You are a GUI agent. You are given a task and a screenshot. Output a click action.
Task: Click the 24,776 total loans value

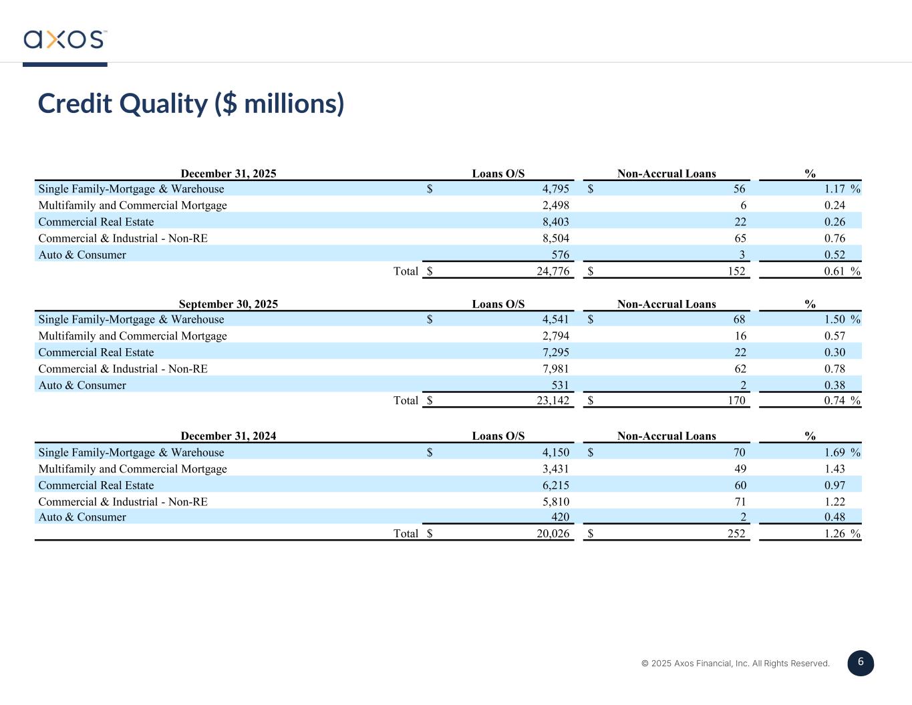click(553, 271)
